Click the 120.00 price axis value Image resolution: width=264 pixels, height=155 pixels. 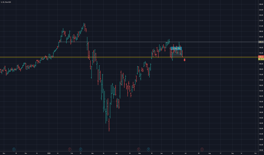261,150
